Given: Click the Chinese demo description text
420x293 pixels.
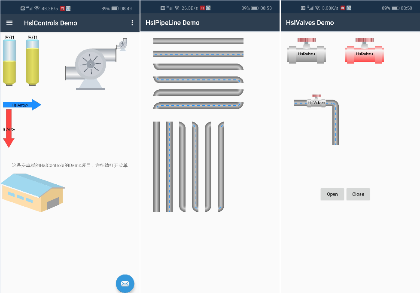Looking at the screenshot, I should click(x=70, y=165).
